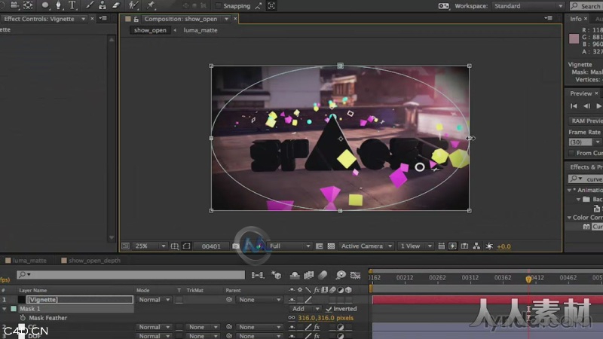Select the Brush tool
The width and height of the screenshot is (603, 339).
pos(89,5)
